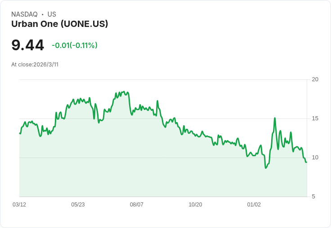The image size is (331, 228).
Task: Click the 05/23 date axis label
Action: [x=78, y=204]
